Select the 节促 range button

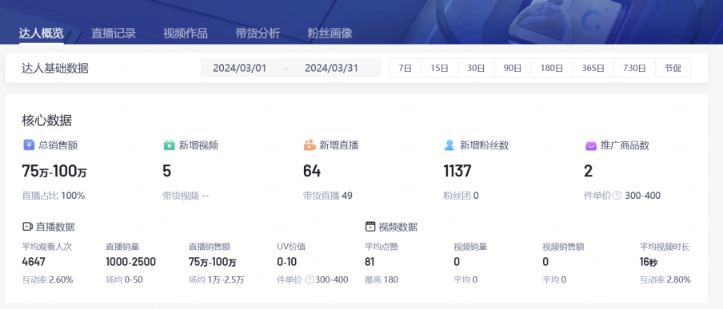[x=673, y=68]
